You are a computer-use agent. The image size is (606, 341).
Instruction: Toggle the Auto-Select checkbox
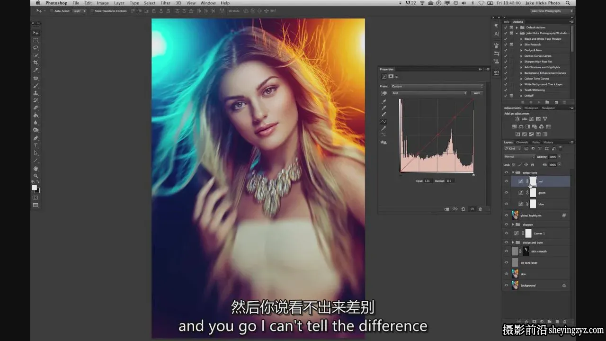click(52, 11)
